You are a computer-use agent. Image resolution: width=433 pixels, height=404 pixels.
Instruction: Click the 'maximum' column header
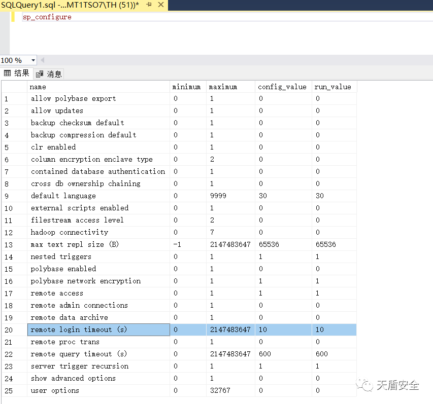pyautogui.click(x=223, y=87)
